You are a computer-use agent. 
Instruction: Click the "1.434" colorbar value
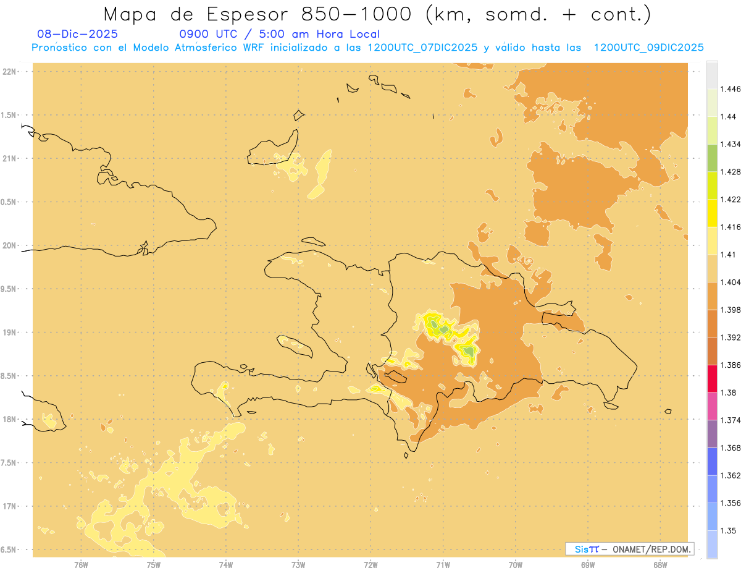point(731,144)
